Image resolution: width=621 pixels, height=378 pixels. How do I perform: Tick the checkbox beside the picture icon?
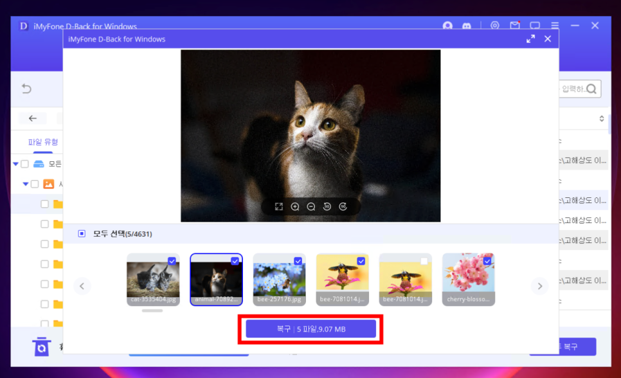click(35, 184)
